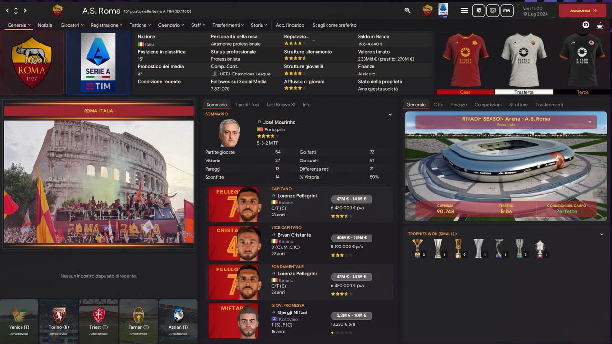Select the Terza third kit
The image size is (612, 344).
click(582, 63)
